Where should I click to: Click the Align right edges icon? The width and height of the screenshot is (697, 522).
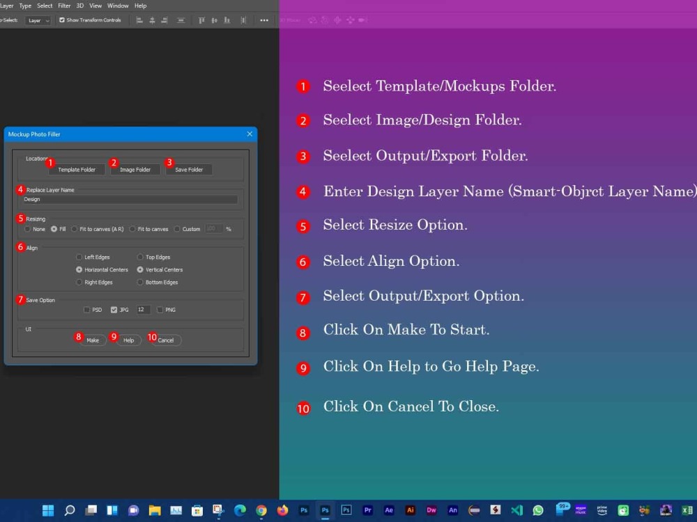164,20
